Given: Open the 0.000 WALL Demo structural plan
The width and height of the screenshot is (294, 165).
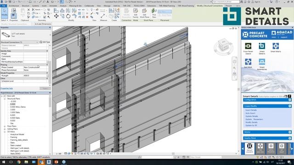Looking at the screenshot, I should [x=18, y=107].
